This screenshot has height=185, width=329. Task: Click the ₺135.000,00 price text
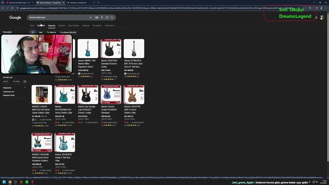pos(83,70)
